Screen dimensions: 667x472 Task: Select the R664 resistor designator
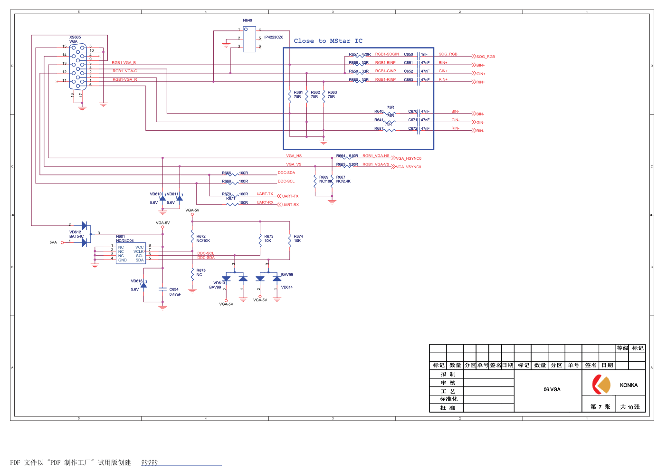click(341, 156)
